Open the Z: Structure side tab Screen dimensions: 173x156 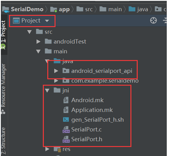coord(3,141)
